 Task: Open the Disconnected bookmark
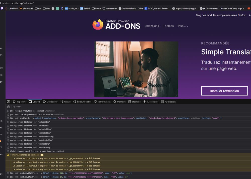pyautogui.click(x=209, y=8)
